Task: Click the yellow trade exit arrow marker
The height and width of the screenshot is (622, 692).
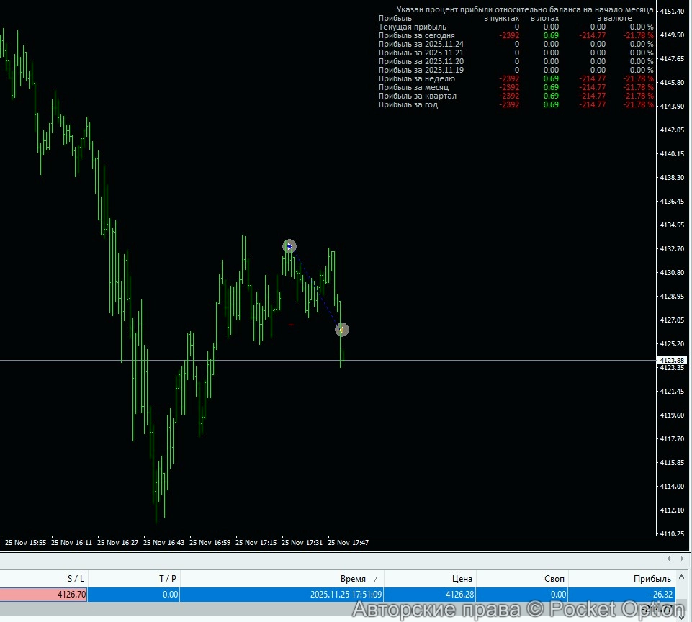Action: pos(341,330)
